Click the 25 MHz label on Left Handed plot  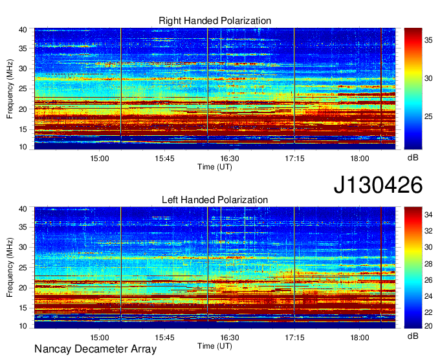tap(23, 268)
